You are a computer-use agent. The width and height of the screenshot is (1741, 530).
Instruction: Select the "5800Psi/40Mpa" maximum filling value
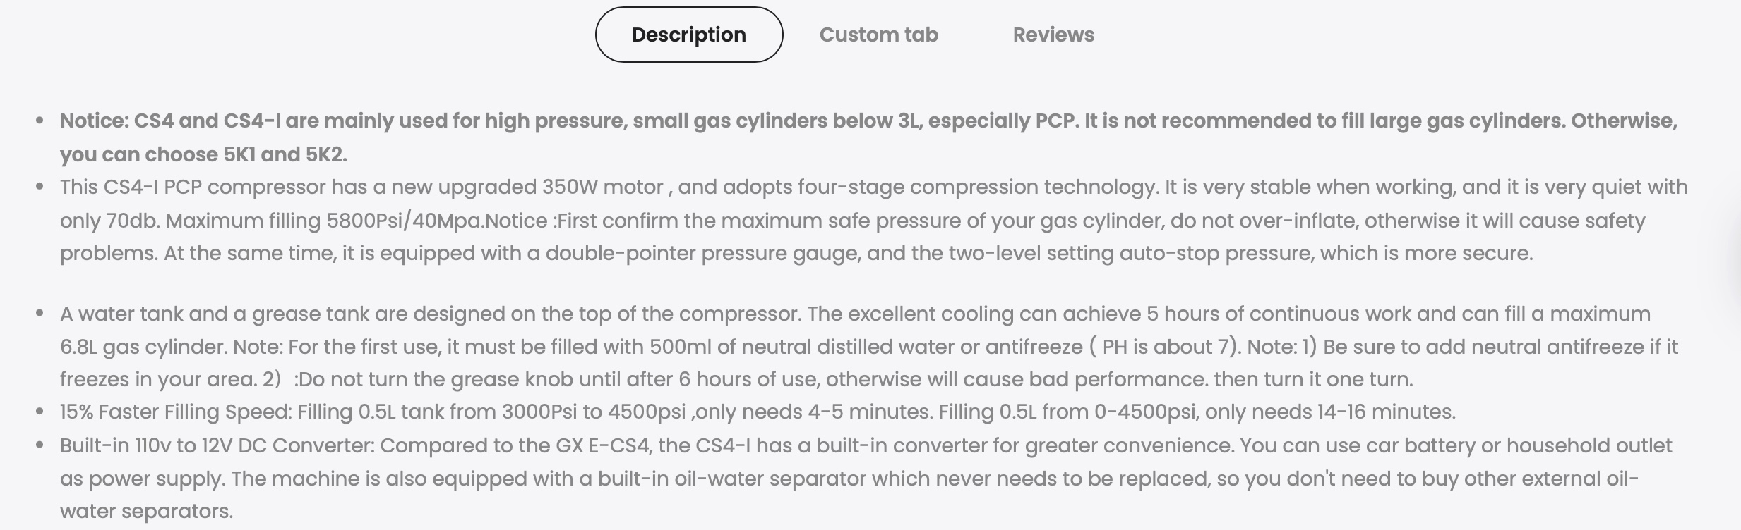click(x=405, y=221)
